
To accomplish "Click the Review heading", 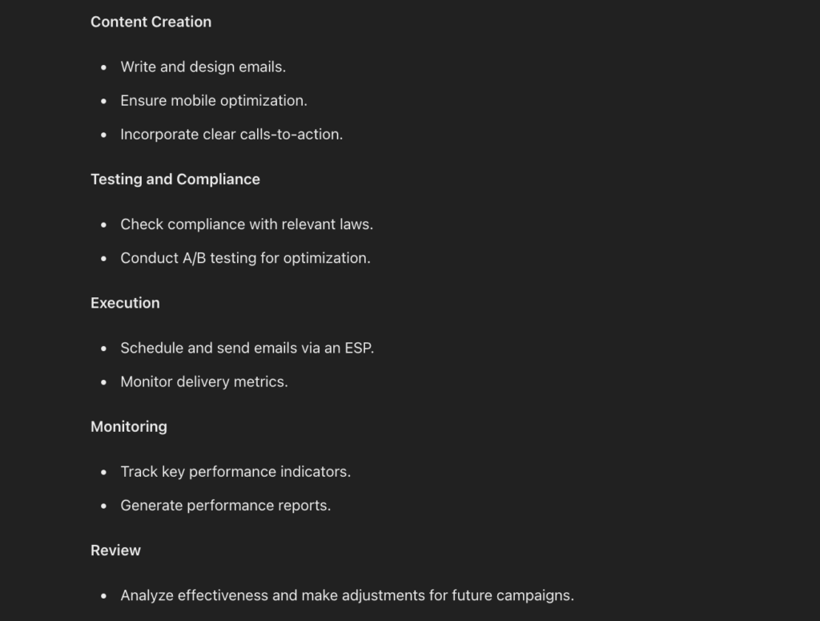I will (115, 550).
